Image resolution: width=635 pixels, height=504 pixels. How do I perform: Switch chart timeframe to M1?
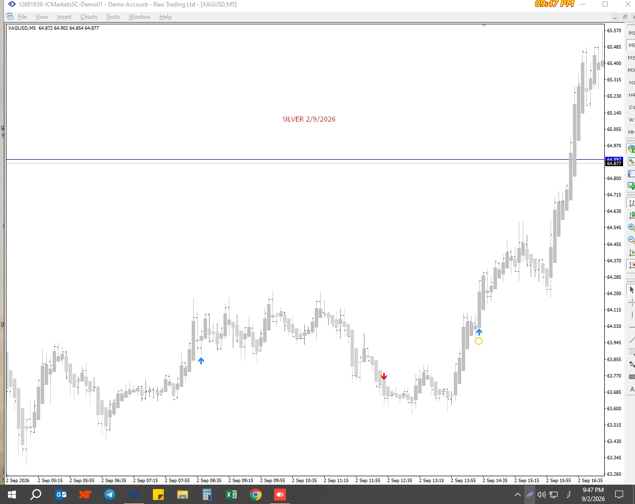coord(632,33)
